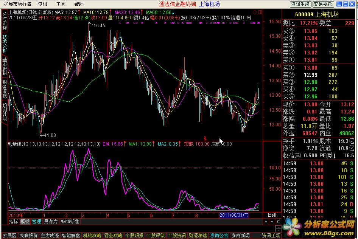Open the 个股研报 bottom tab

(x=134, y=235)
